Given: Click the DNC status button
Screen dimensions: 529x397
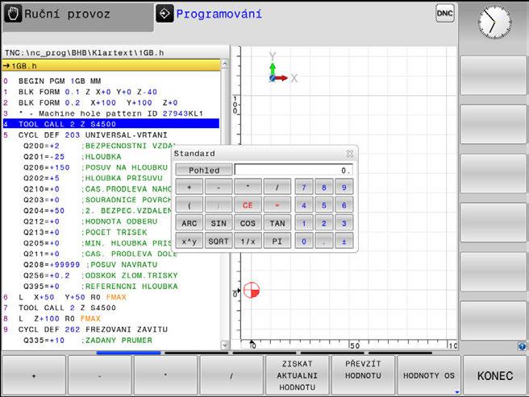Looking at the screenshot, I should click(x=444, y=13).
